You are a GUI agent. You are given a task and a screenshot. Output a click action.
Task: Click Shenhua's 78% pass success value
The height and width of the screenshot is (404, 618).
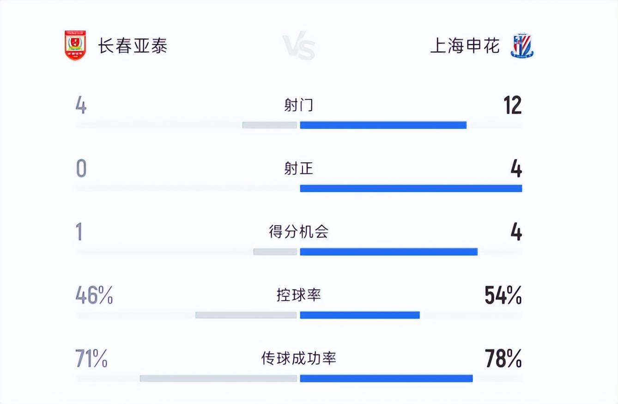(x=503, y=359)
